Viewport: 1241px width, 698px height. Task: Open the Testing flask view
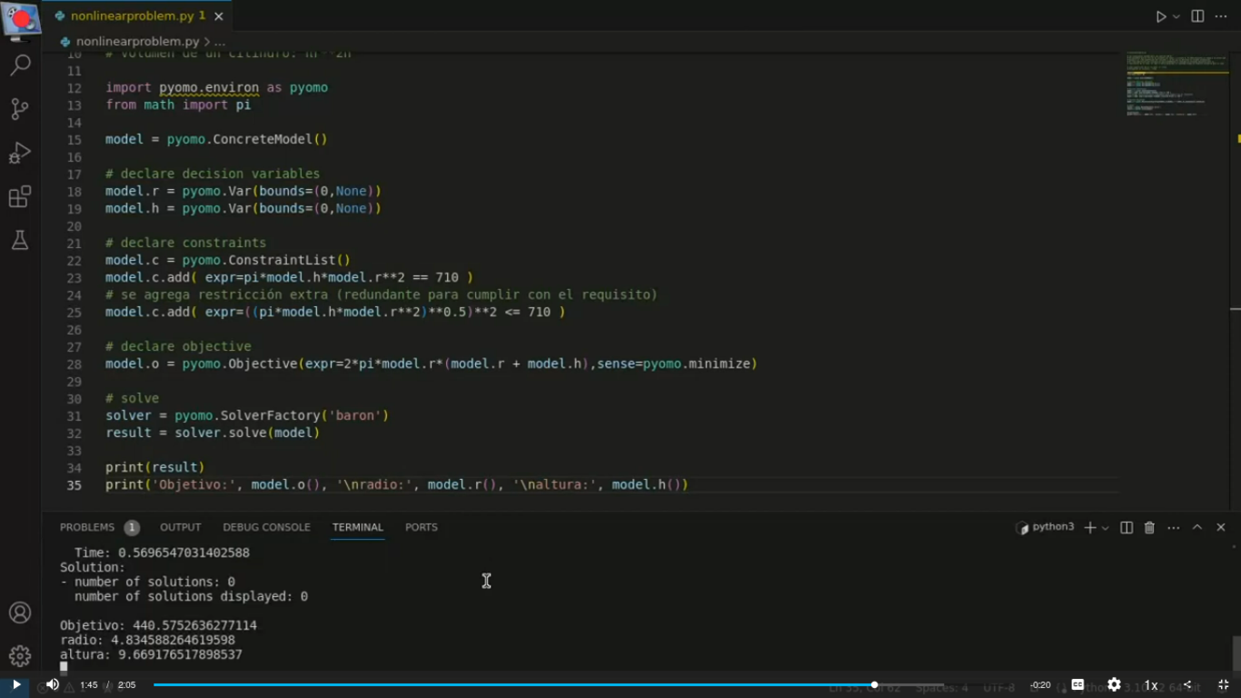pos(20,240)
